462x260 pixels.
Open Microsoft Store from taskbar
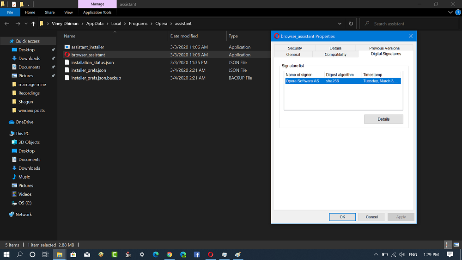[73, 254]
